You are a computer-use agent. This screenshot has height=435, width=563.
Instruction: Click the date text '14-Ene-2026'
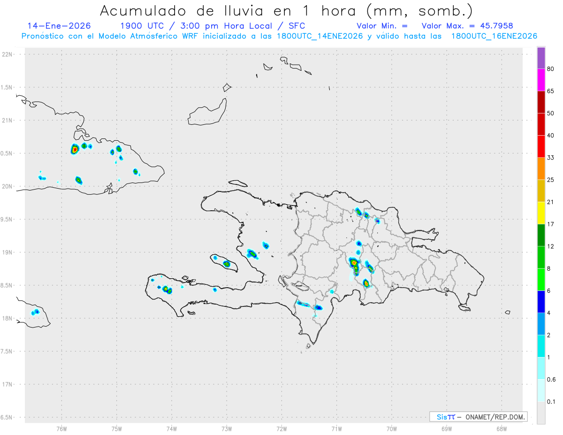tap(59, 26)
